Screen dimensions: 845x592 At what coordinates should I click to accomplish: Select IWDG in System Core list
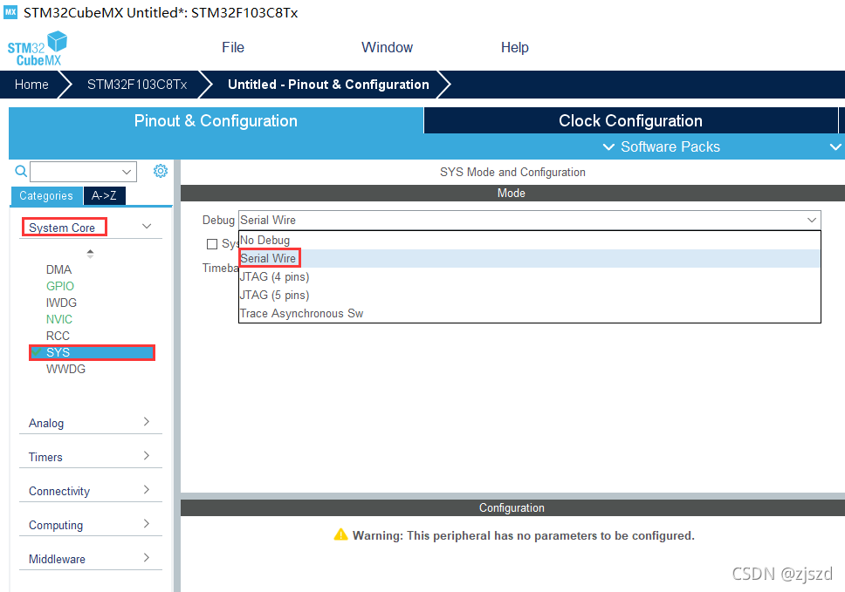click(x=61, y=303)
